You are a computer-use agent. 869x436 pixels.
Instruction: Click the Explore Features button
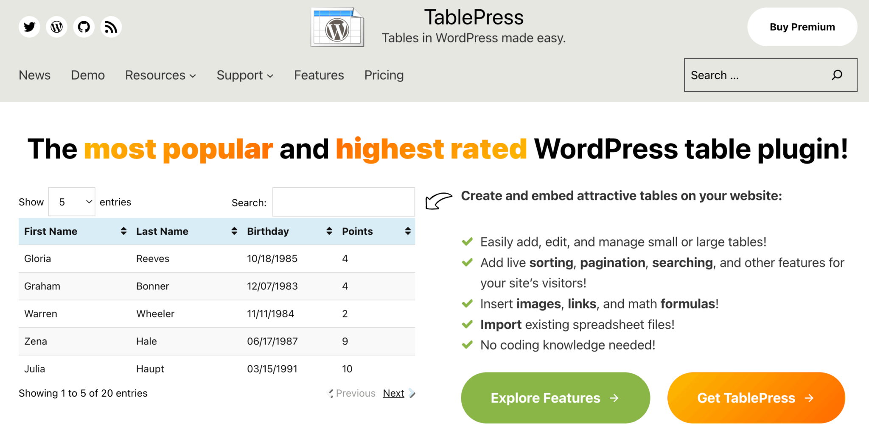pyautogui.click(x=555, y=397)
